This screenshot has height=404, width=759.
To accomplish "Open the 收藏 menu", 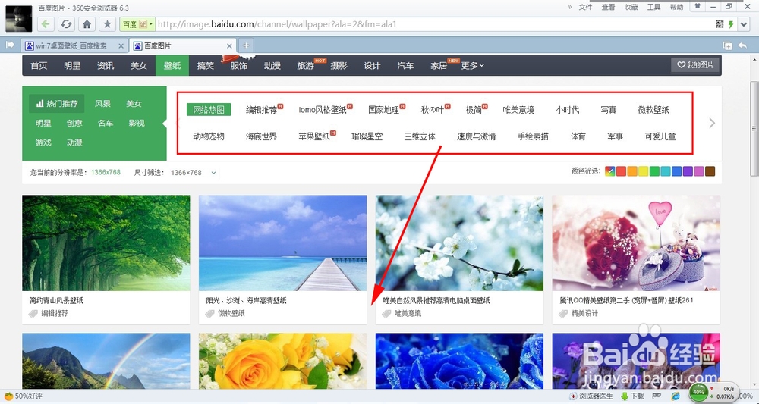I will tap(631, 7).
